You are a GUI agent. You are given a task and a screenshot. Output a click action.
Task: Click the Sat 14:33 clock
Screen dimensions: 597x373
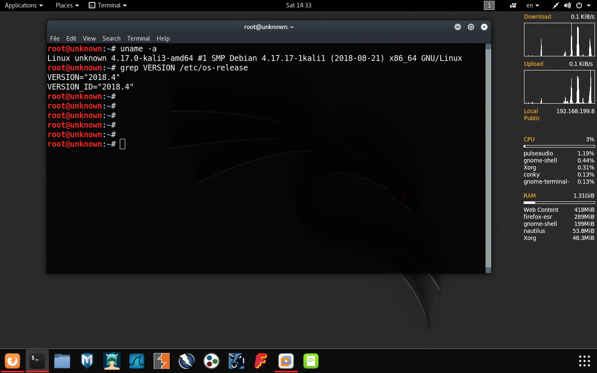point(298,5)
